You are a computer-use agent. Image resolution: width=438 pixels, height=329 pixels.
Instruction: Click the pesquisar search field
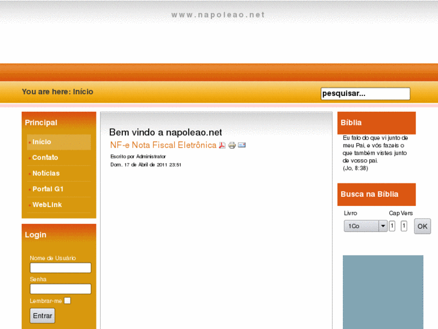365,94
